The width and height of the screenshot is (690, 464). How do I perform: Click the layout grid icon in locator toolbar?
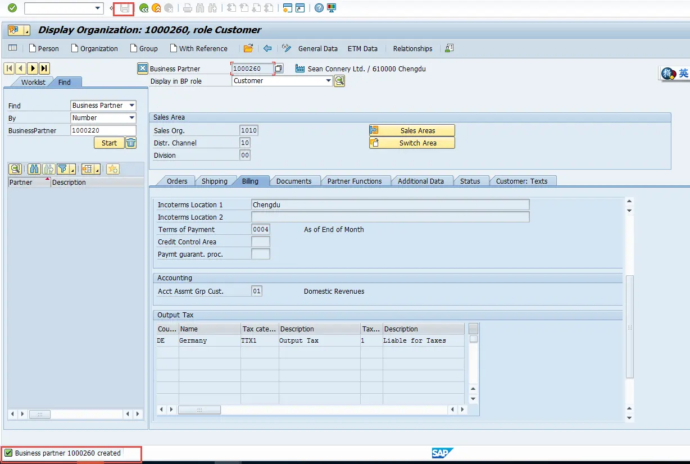coord(87,169)
